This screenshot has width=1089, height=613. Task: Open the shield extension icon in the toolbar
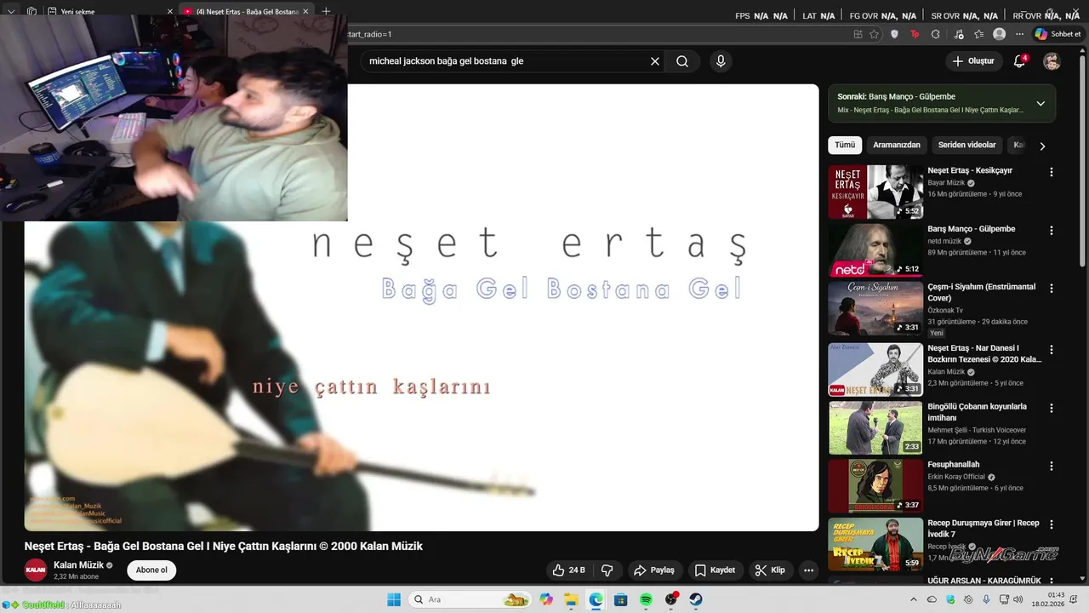point(894,34)
